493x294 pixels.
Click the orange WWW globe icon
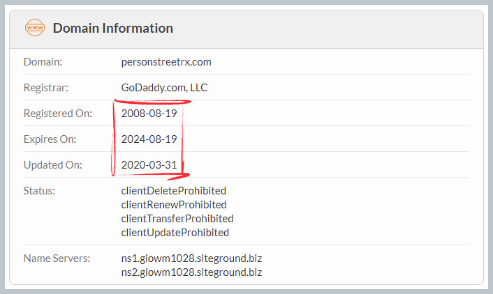point(35,28)
